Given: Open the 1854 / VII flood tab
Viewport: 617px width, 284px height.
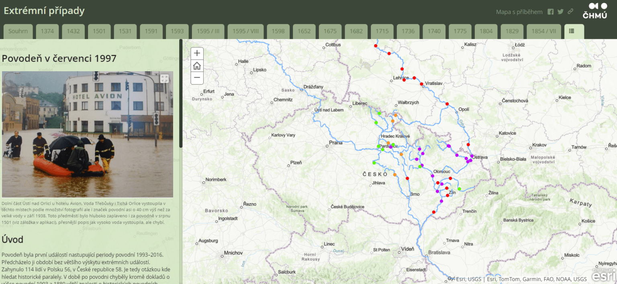Looking at the screenshot, I should pos(543,31).
